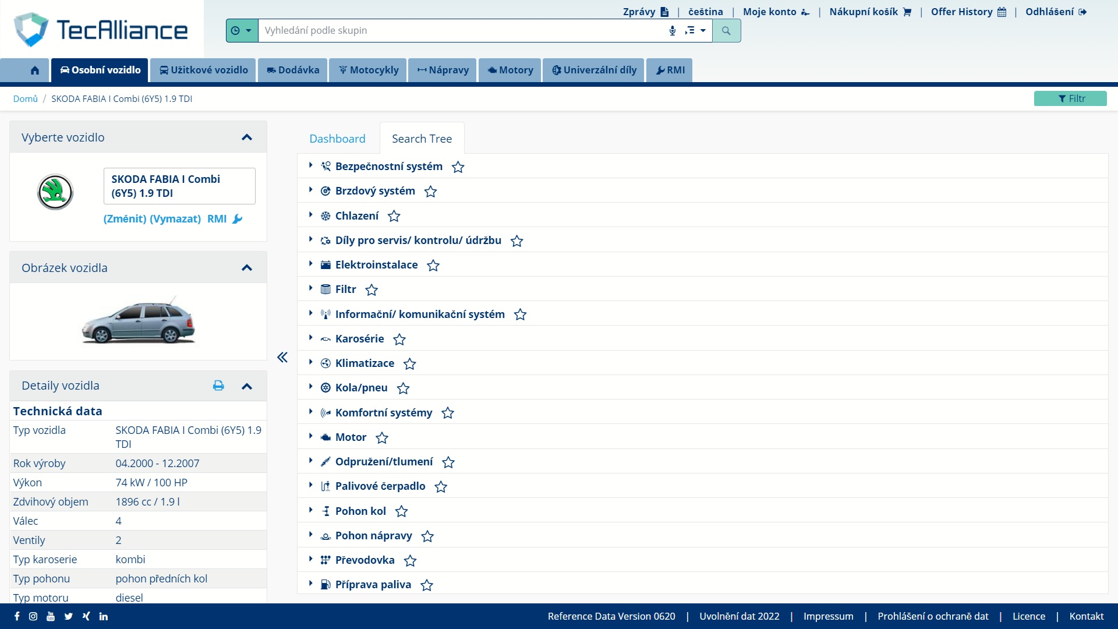The image size is (1118, 629).
Task: Star the Klimatizace category
Action: coord(410,364)
